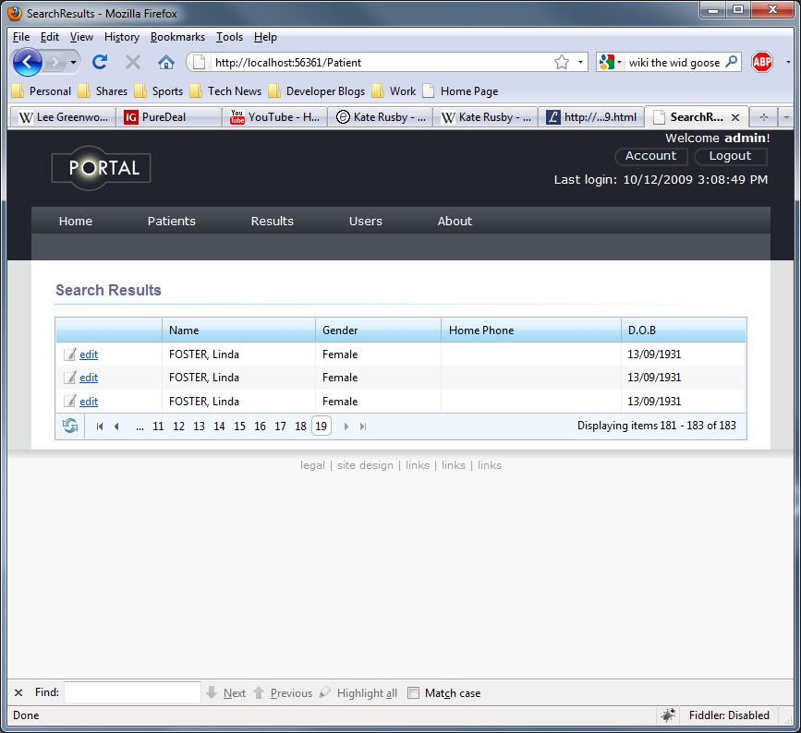Image resolution: width=801 pixels, height=733 pixels.
Task: Click the search magnifier icon
Action: [732, 62]
